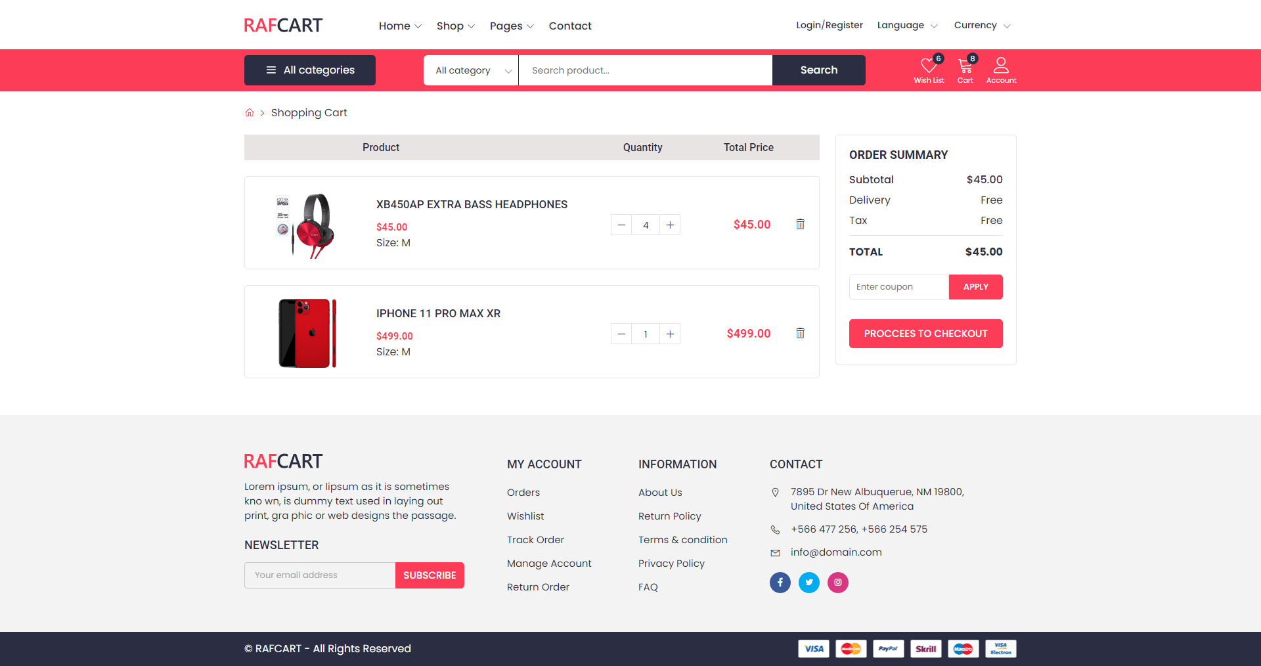Expand the Home menu dropdown

click(400, 26)
